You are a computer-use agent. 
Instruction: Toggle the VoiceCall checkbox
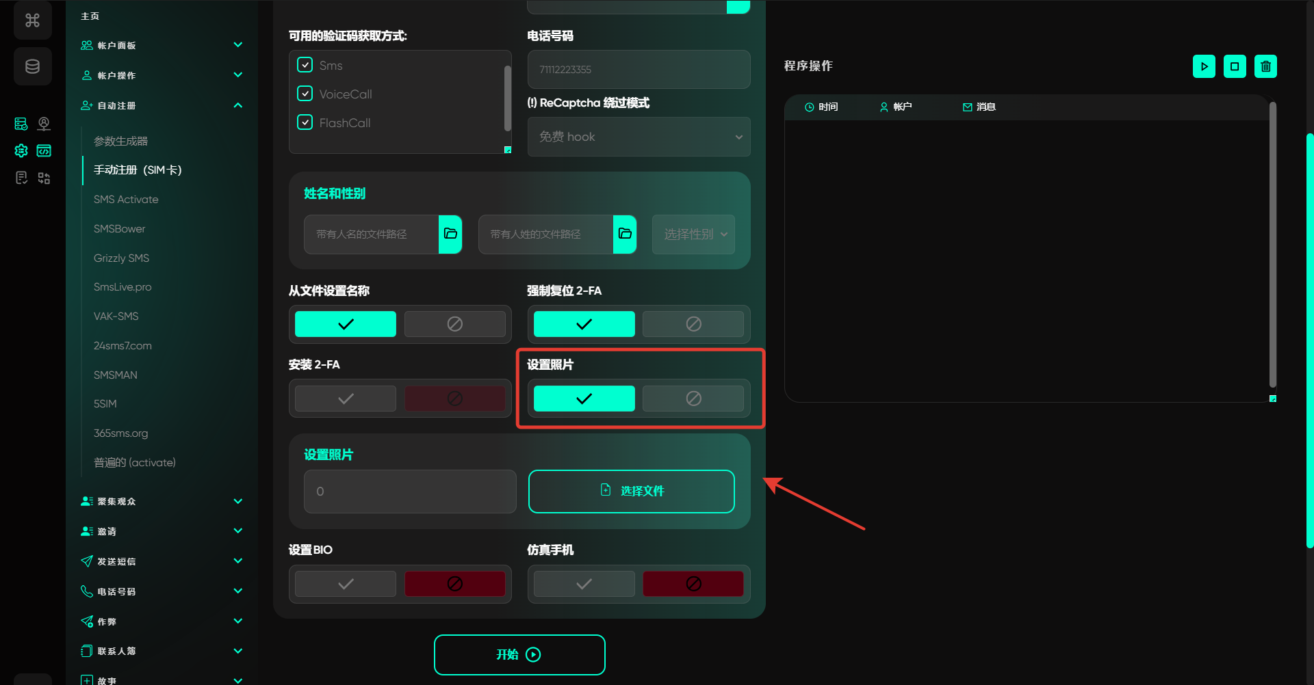coord(305,94)
